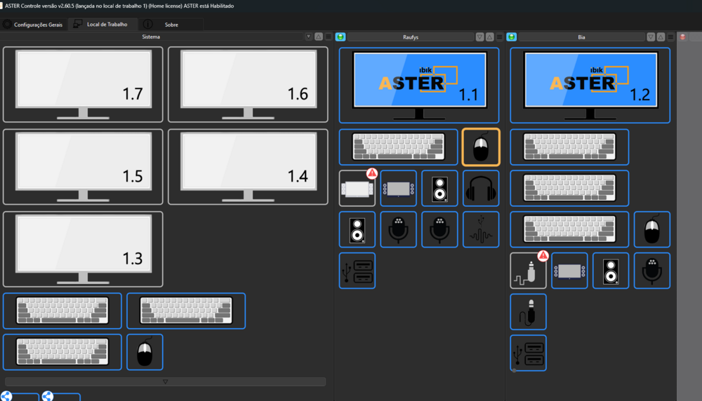Open the Configurações Gerais tab
Screen dimensions: 702x401
(33, 24)
